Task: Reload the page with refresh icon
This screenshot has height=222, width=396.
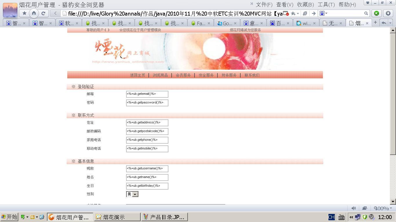Action: coord(43,13)
